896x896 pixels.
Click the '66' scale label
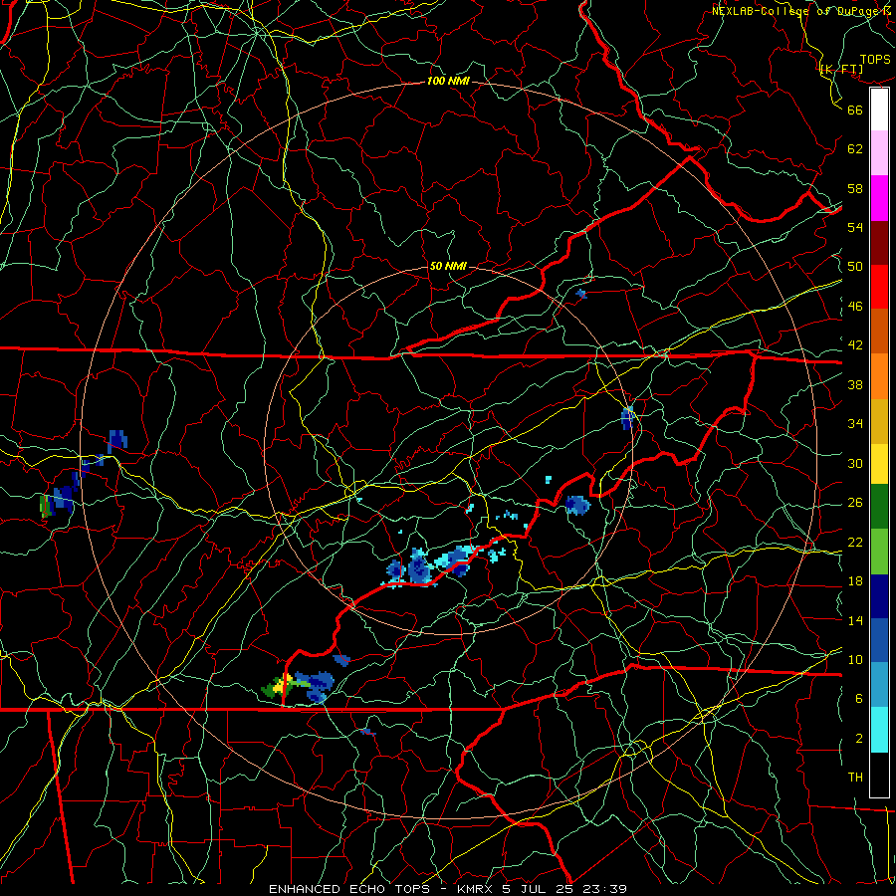[855, 110]
